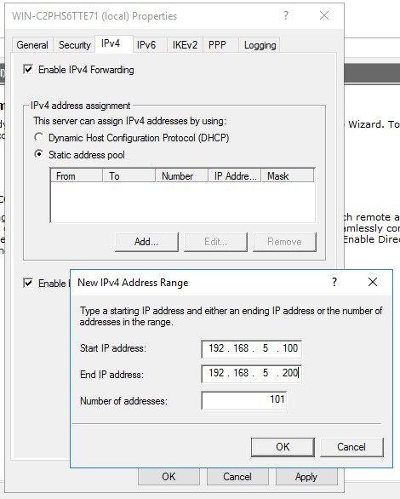Click in the End IP address field
The width and height of the screenshot is (400, 499).
pyautogui.click(x=252, y=373)
